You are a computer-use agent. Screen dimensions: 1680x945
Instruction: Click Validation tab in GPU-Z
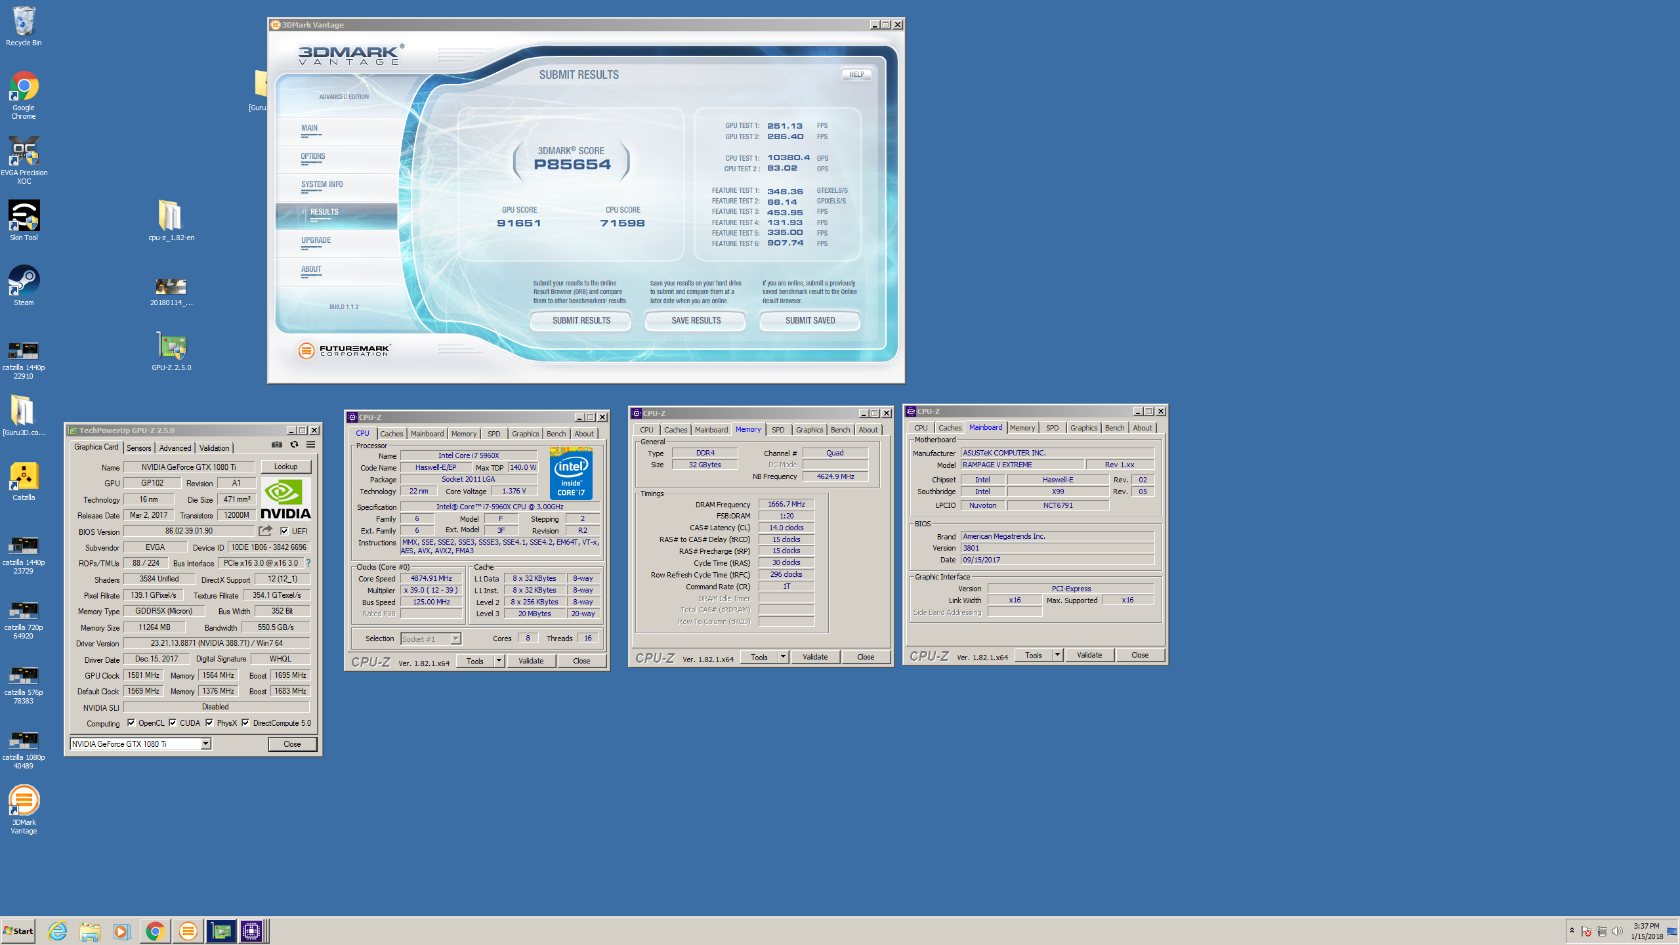[214, 448]
